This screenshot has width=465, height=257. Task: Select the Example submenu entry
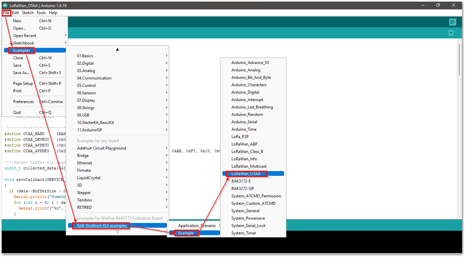(194, 233)
